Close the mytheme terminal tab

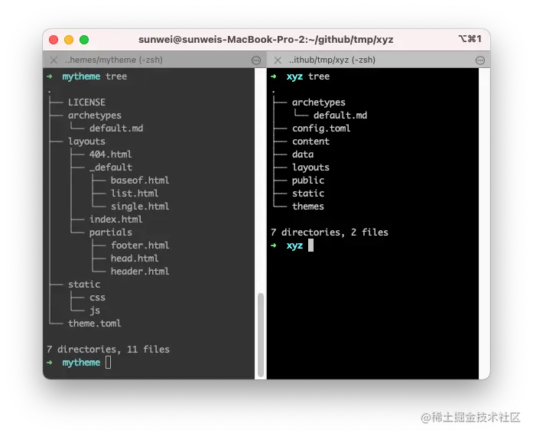pyautogui.click(x=54, y=60)
